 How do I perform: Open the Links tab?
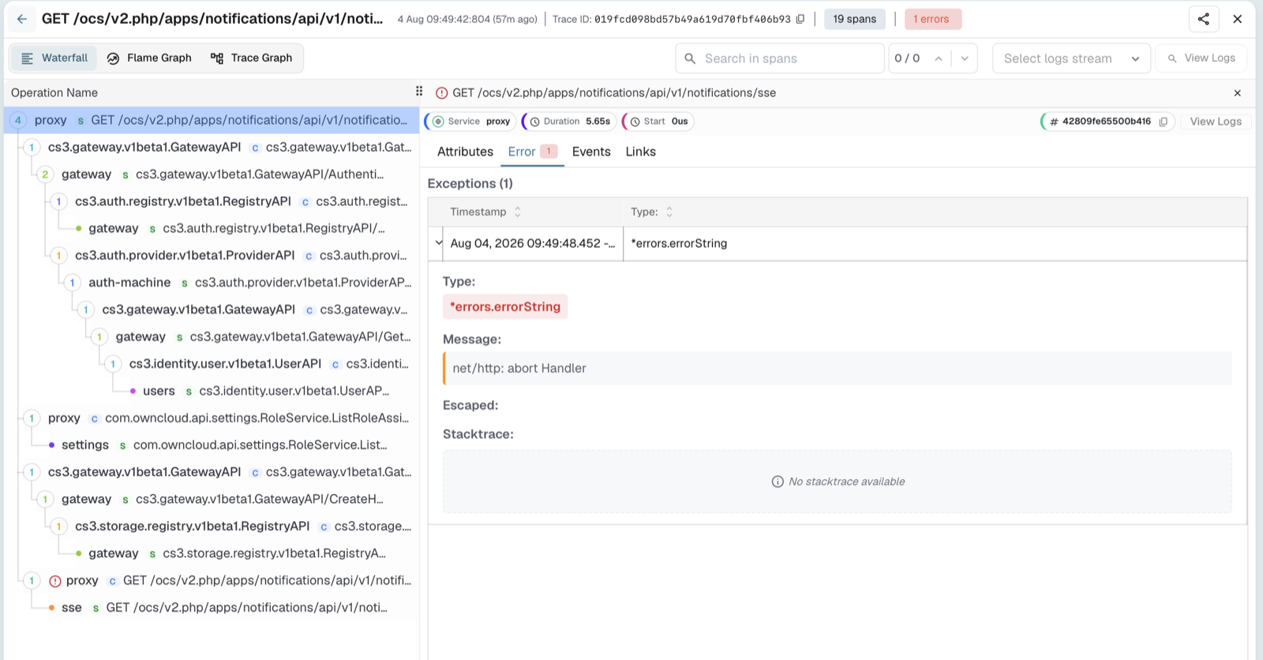[x=640, y=152]
